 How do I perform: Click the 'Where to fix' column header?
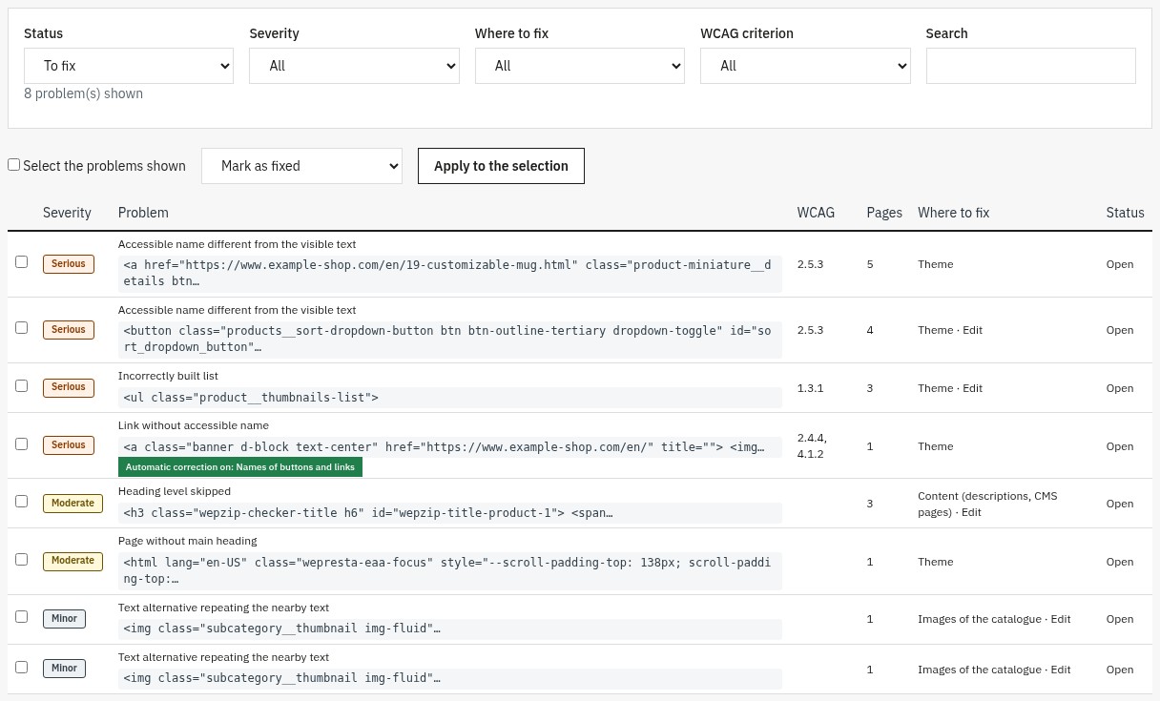953,213
